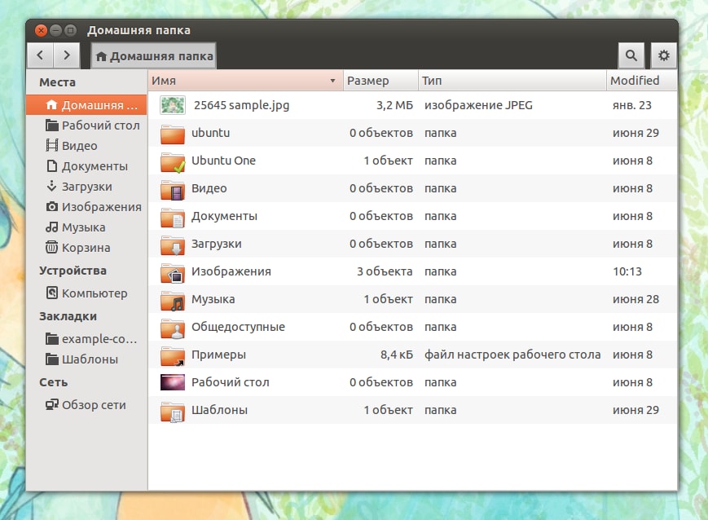Click the Примеры shortcut folder icon
708x520 pixels.
173,355
